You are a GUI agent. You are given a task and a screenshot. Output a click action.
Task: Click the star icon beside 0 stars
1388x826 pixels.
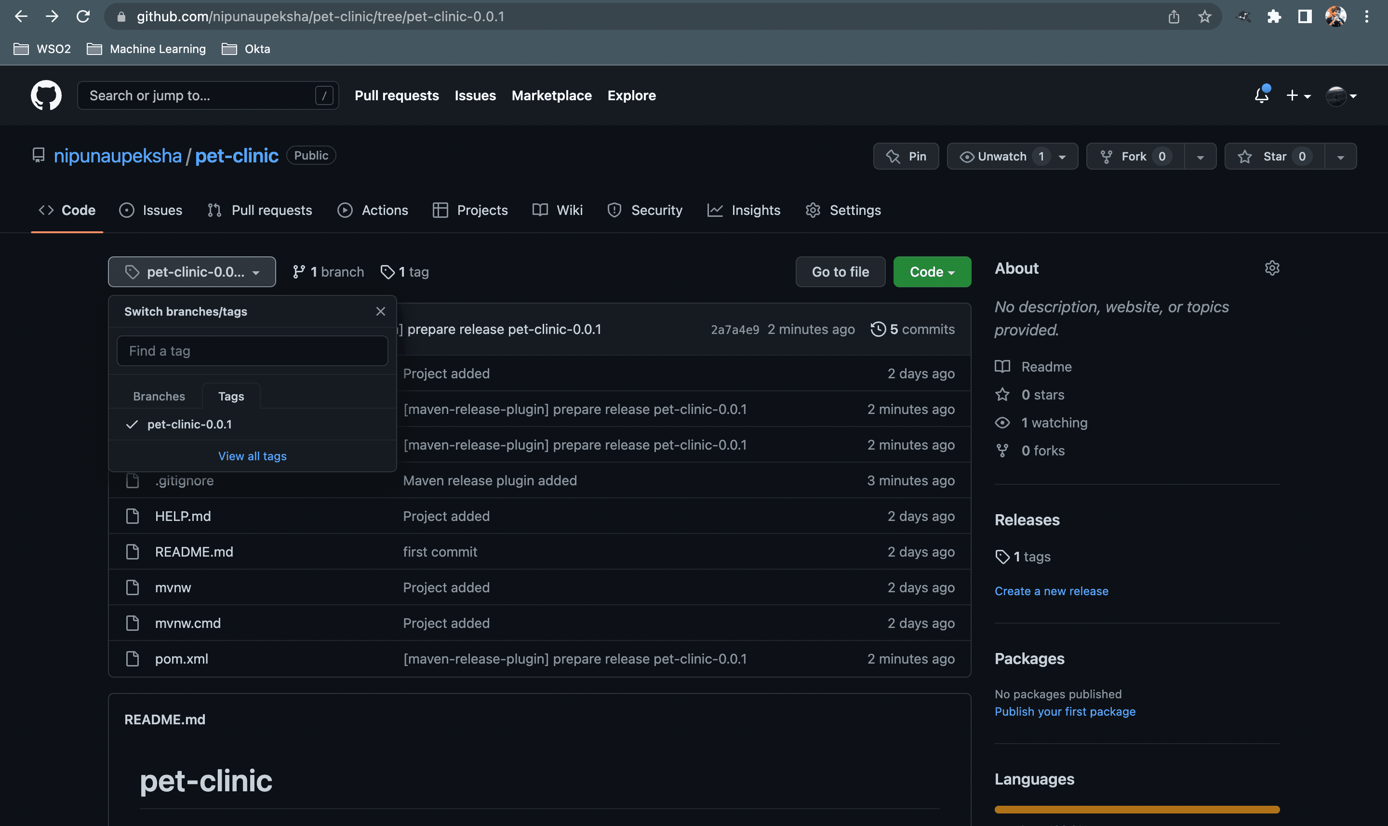point(1002,394)
